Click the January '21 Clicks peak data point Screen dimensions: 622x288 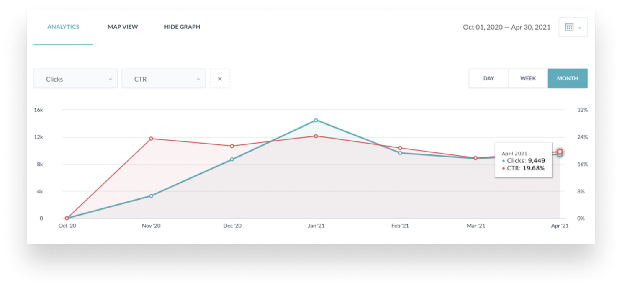click(x=316, y=120)
